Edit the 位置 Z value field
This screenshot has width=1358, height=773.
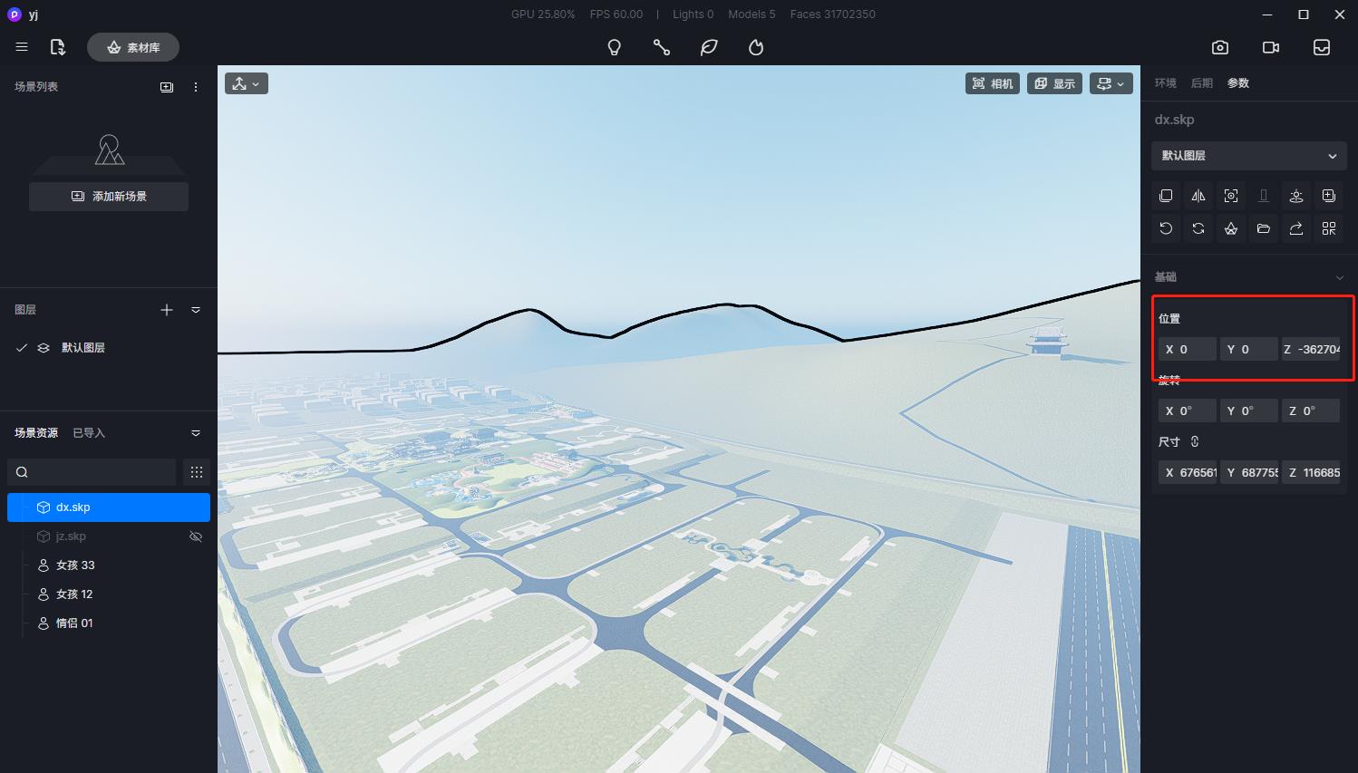click(x=1311, y=349)
